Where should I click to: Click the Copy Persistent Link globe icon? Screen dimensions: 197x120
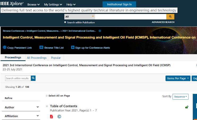click(5, 48)
